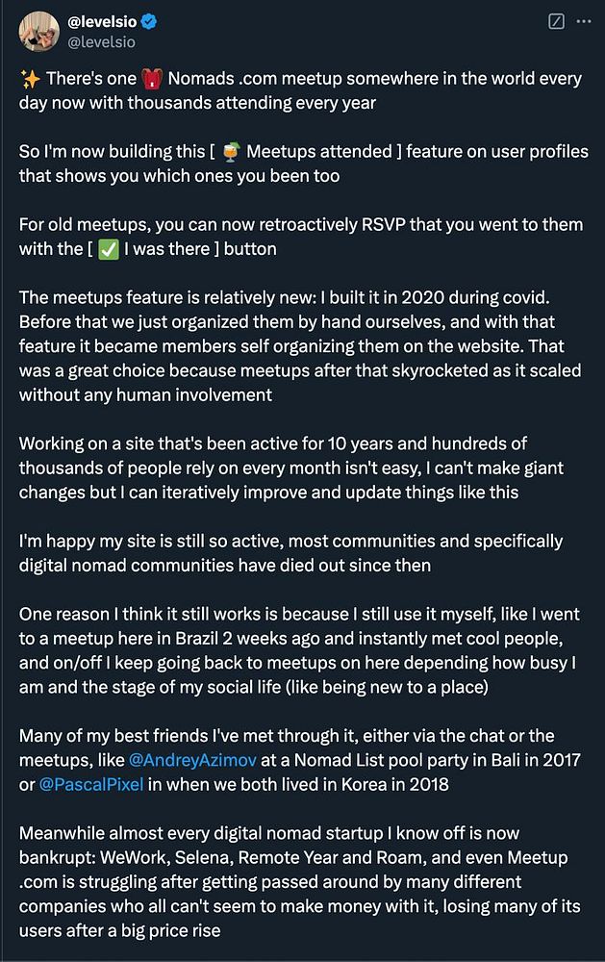Select the paragraph starting "Working on a site"
The height and width of the screenshot is (962, 605).
click(x=291, y=468)
